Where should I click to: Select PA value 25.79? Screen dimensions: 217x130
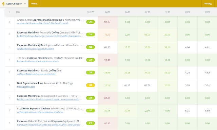pyautogui.click(x=127, y=47)
